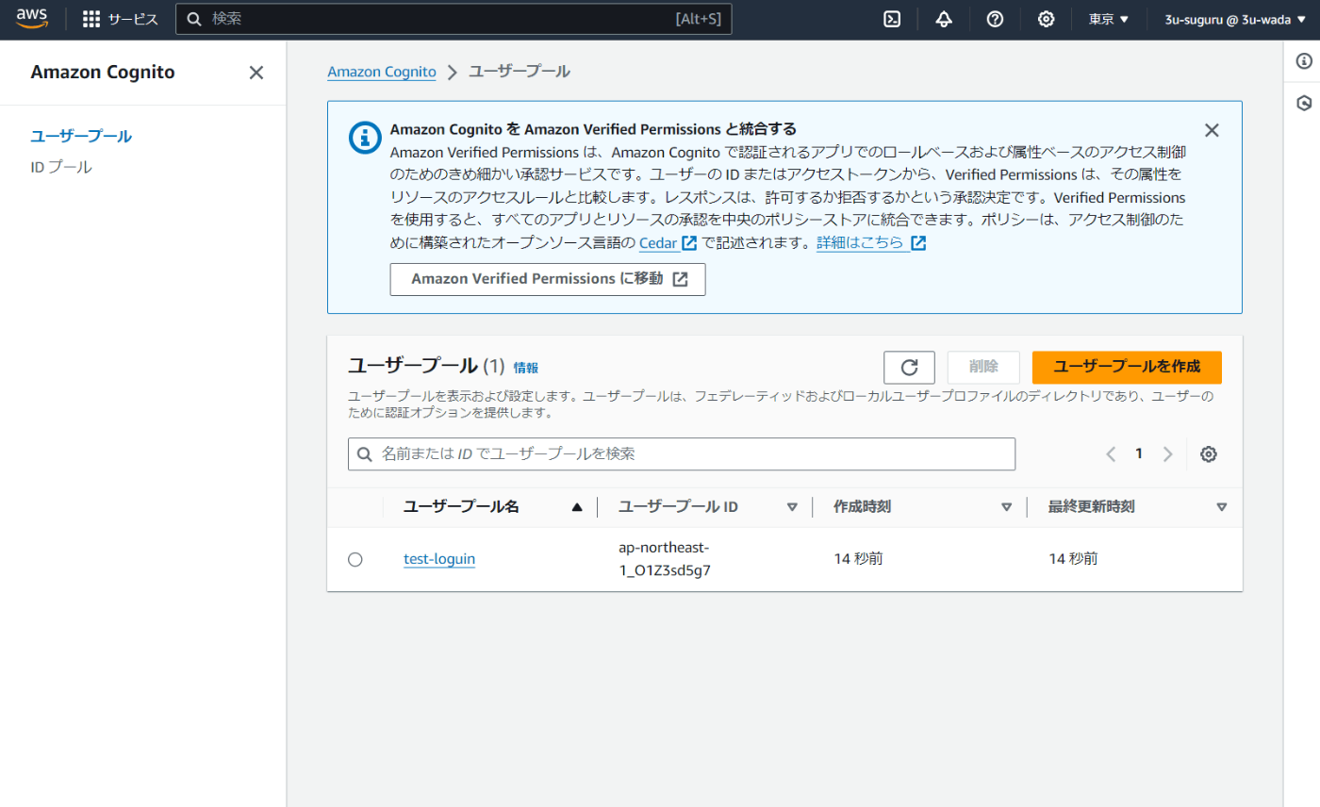This screenshot has height=807, width=1320.
Task: Click the ユーザープール名 column header
Action: (461, 507)
